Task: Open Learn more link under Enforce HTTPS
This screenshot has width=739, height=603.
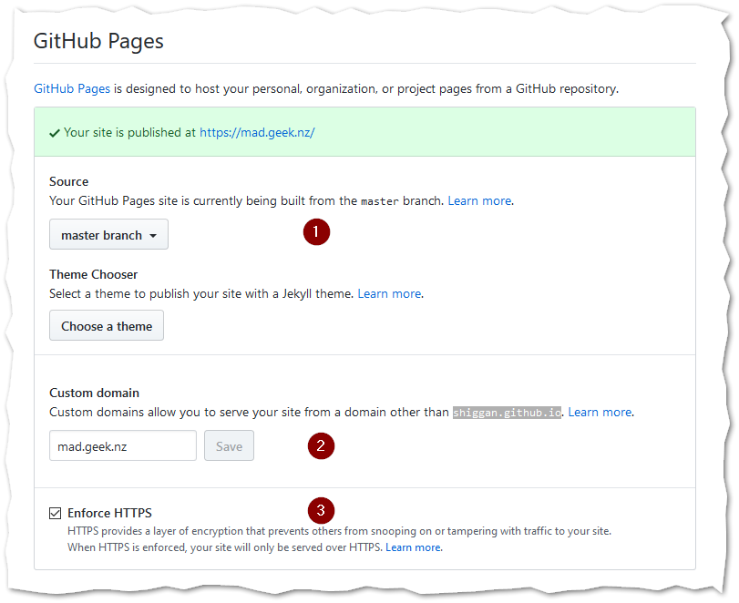Action: (x=414, y=547)
